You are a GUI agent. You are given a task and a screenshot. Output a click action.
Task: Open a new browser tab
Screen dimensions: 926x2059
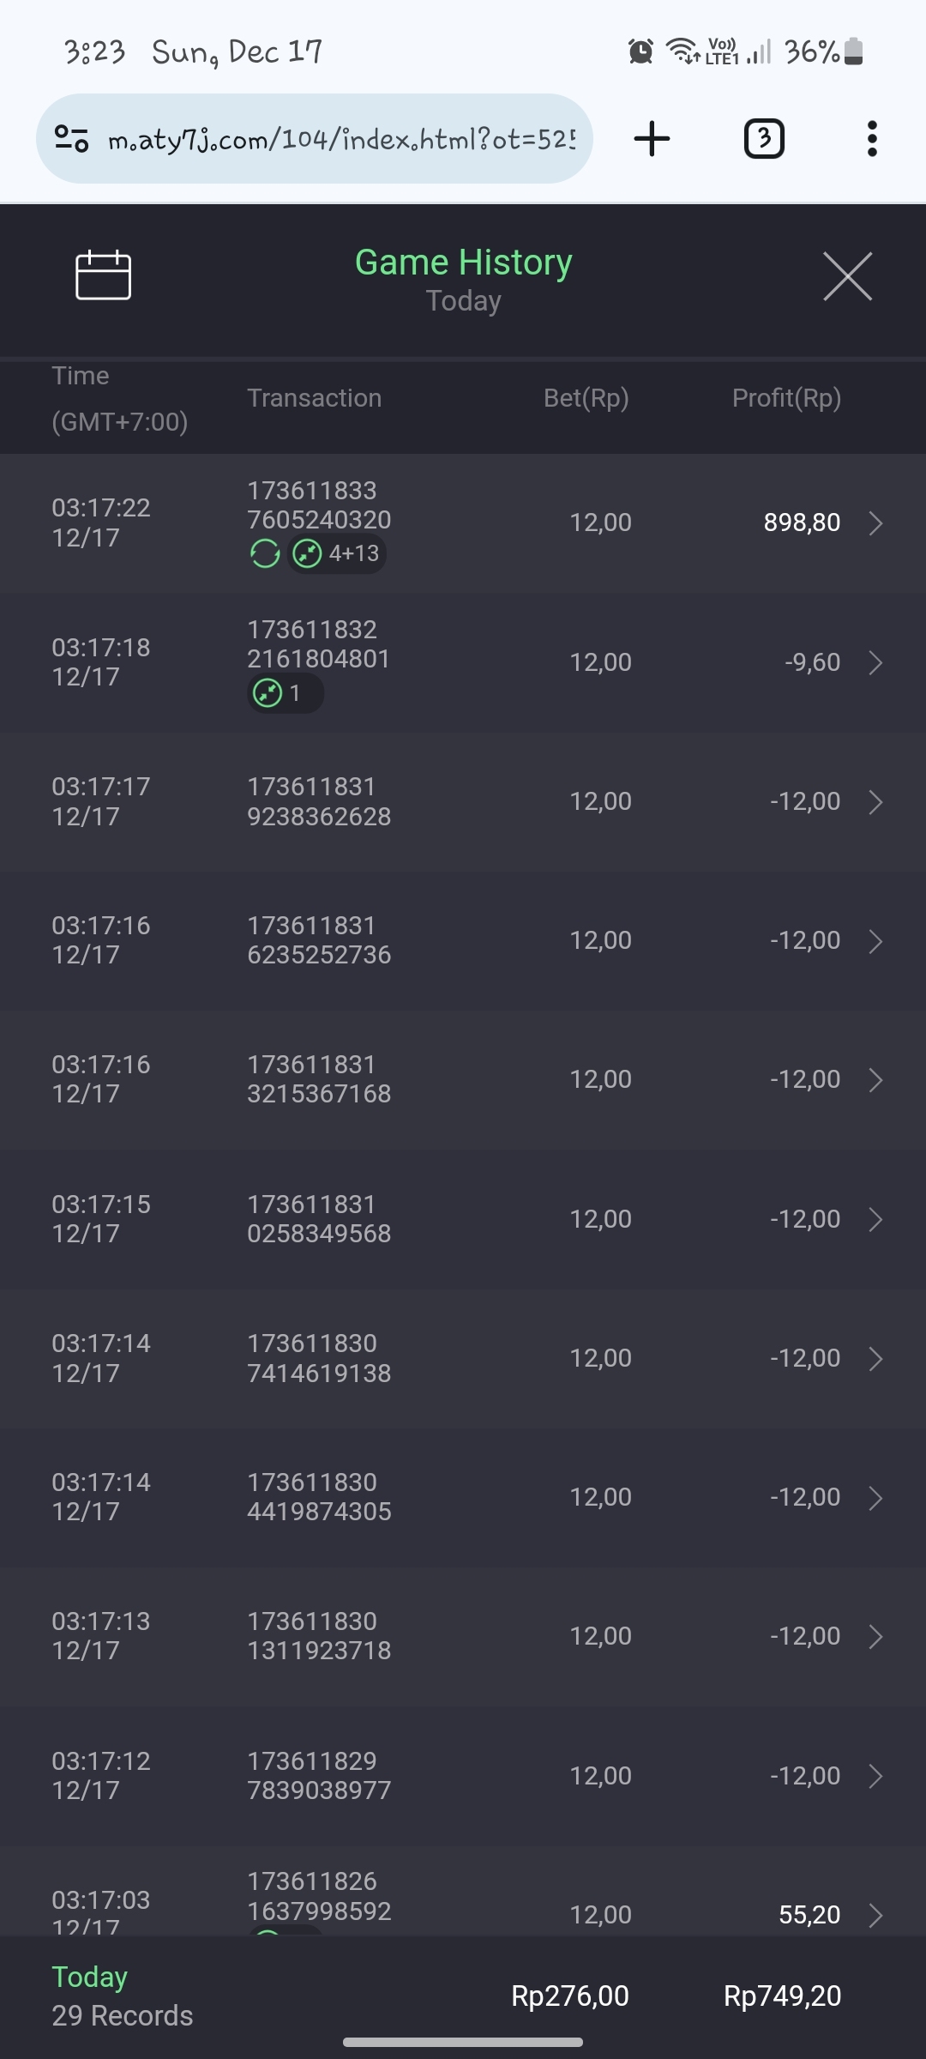coord(652,139)
